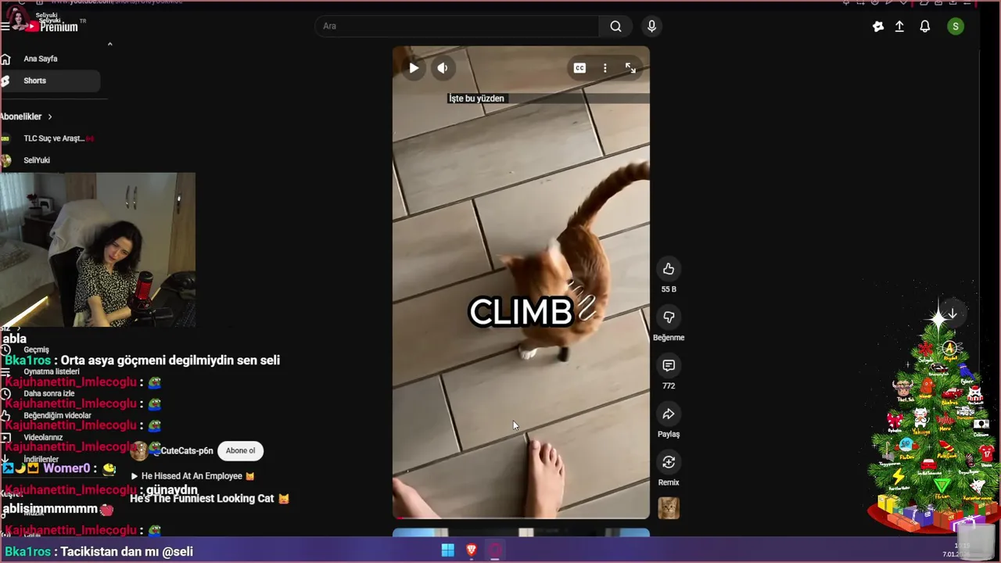Open the Create button with plus sparkle
Screen dimensions: 1001x563
[878, 27]
